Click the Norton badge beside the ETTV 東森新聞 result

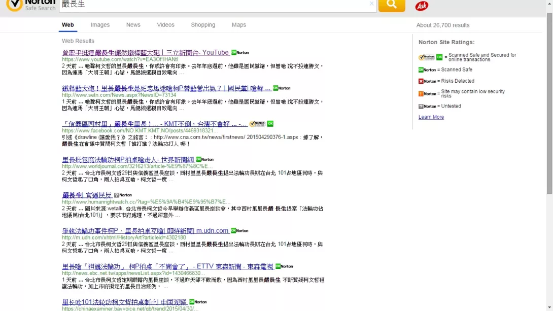tap(284, 266)
